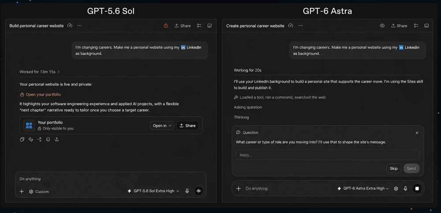Open the GPT-6 Astra Extra High model dropdown
The width and height of the screenshot is (441, 213).
click(x=363, y=188)
